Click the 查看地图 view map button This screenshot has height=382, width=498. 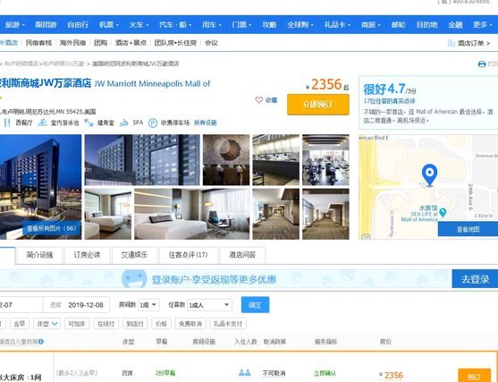click(468, 229)
